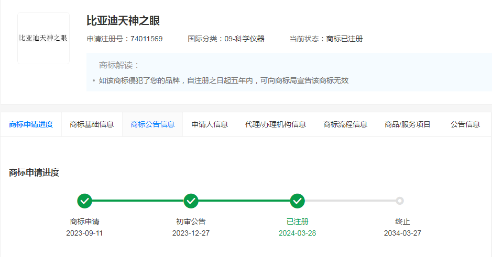Open the 商标公告信息 tab
The width and height of the screenshot is (492, 257).
(x=152, y=124)
